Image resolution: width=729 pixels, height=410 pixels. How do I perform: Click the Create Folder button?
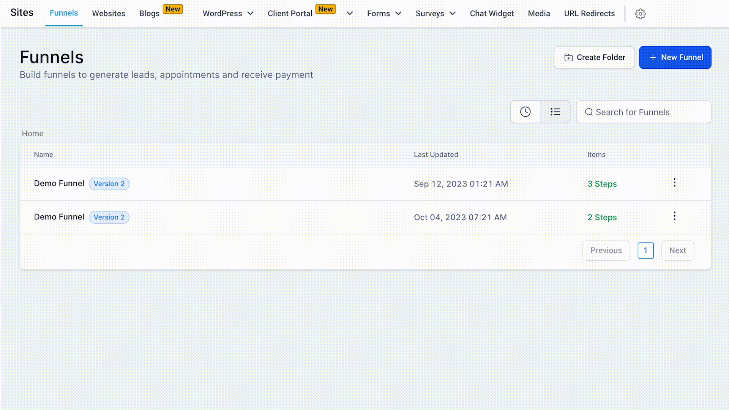click(x=594, y=57)
